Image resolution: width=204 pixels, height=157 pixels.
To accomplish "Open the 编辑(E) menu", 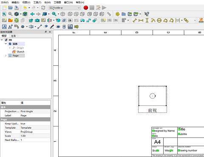I will [x=15, y=2].
